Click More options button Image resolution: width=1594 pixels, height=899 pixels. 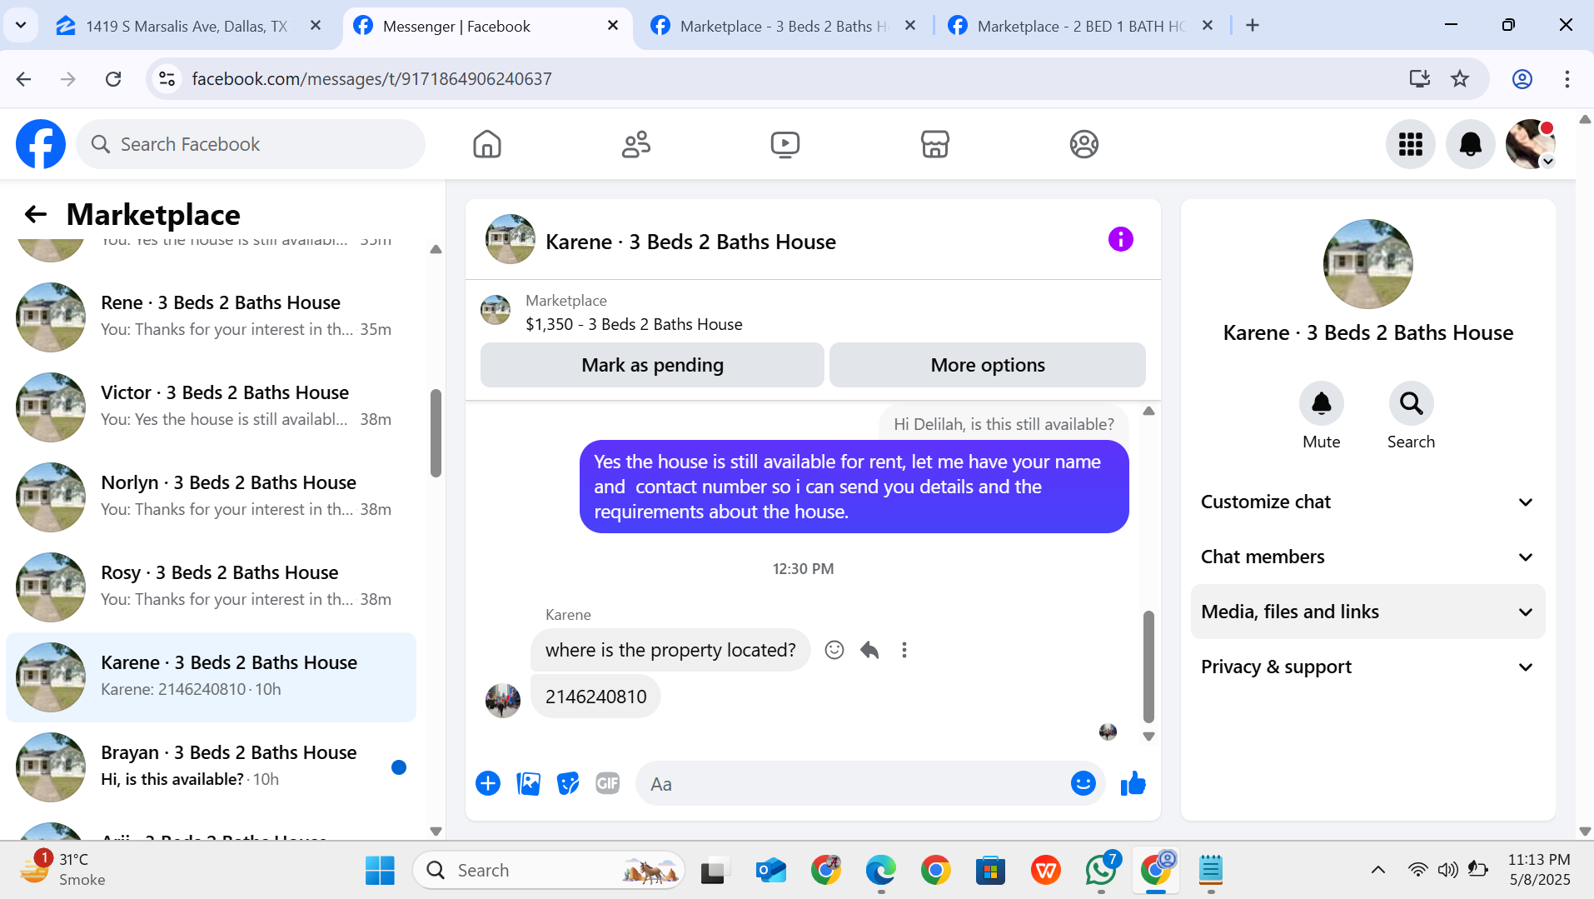point(988,365)
